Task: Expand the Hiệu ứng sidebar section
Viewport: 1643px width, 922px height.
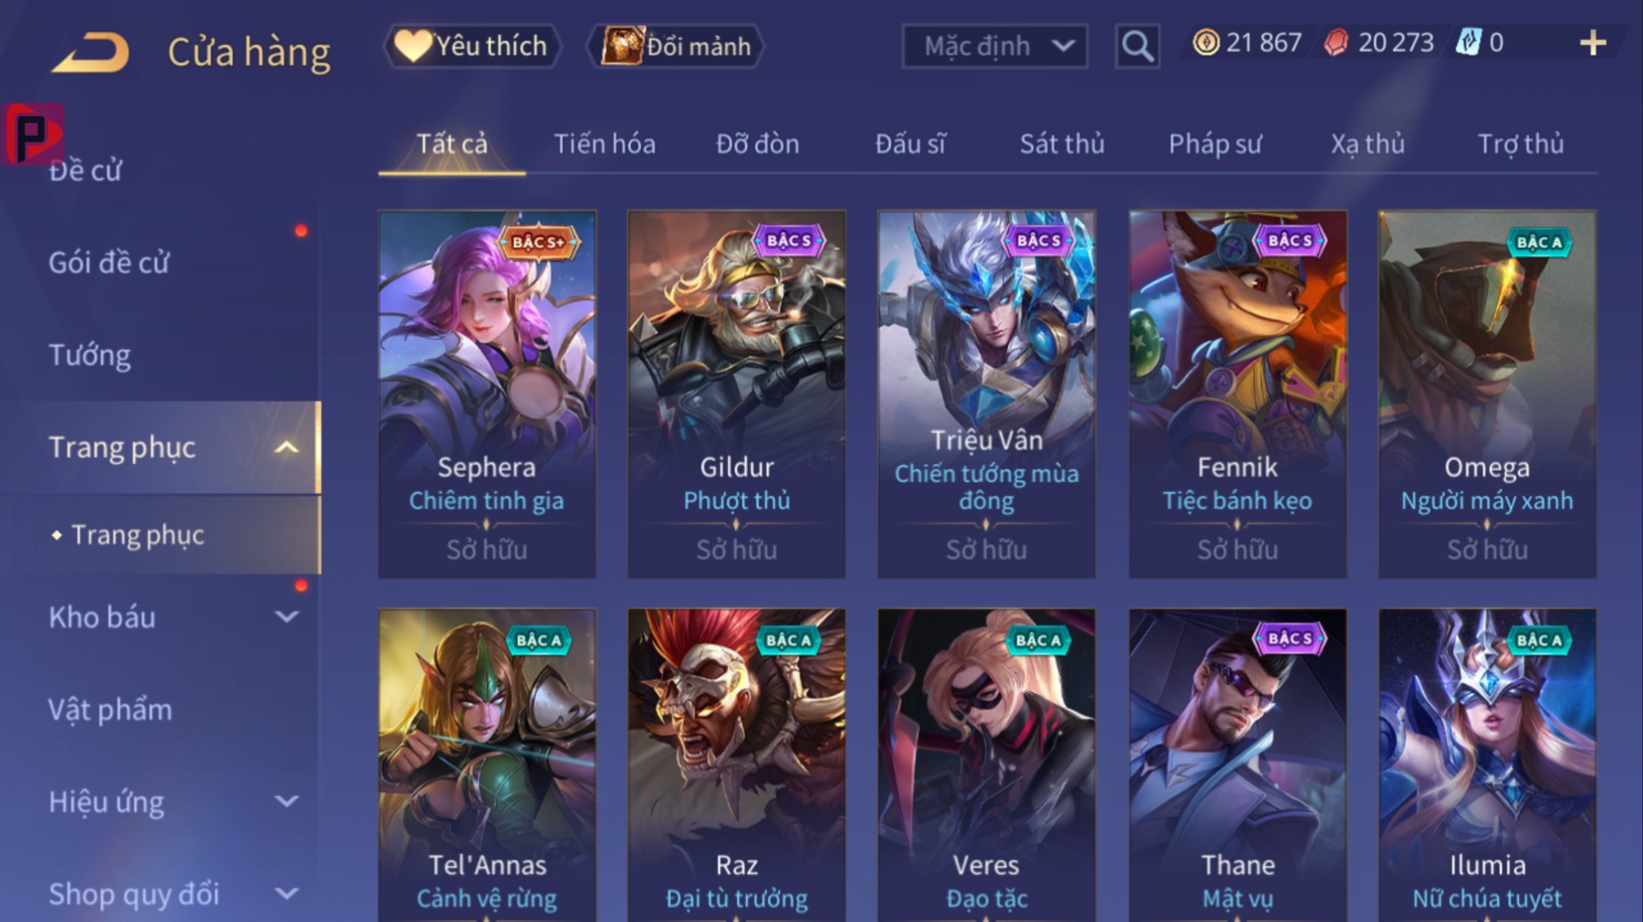Action: tap(287, 801)
